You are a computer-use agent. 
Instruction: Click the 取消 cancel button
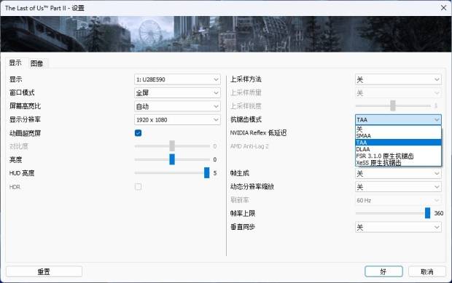[x=427, y=271]
